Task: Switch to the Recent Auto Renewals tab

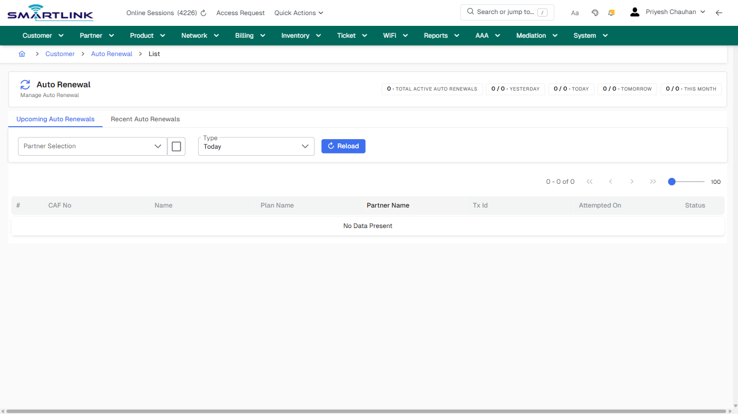Action: click(x=145, y=119)
